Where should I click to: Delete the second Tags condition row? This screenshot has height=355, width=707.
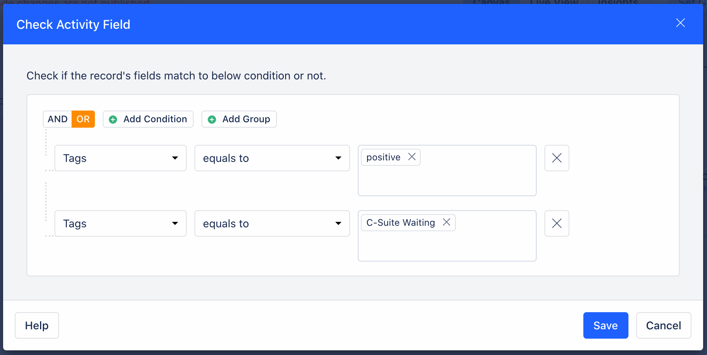(557, 223)
